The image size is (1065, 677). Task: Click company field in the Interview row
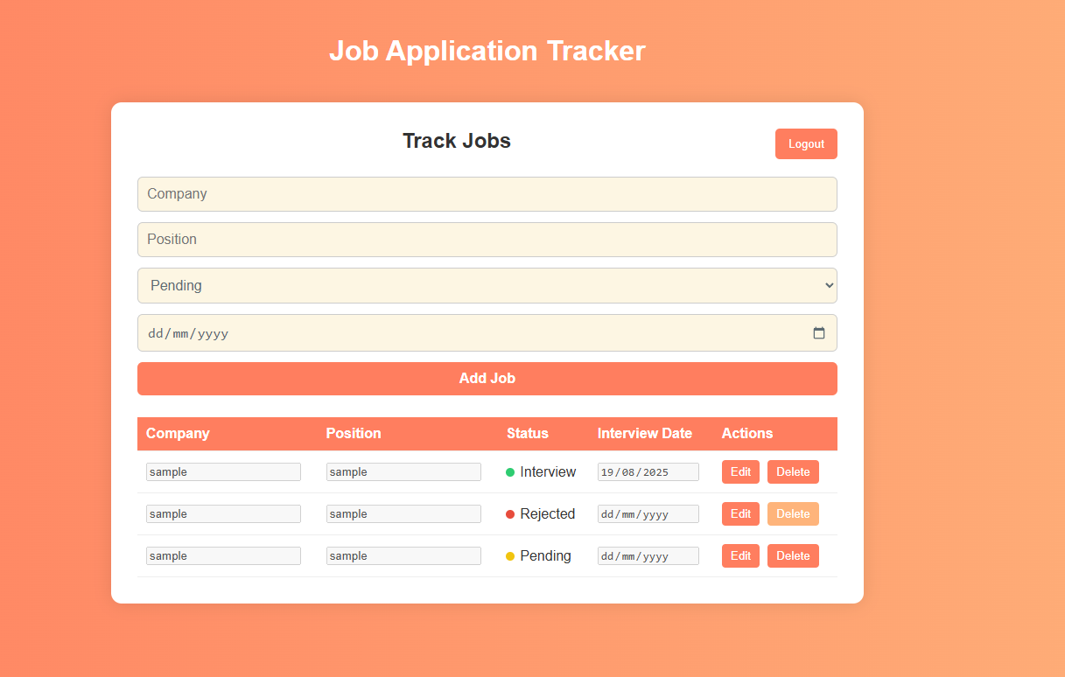click(x=223, y=472)
